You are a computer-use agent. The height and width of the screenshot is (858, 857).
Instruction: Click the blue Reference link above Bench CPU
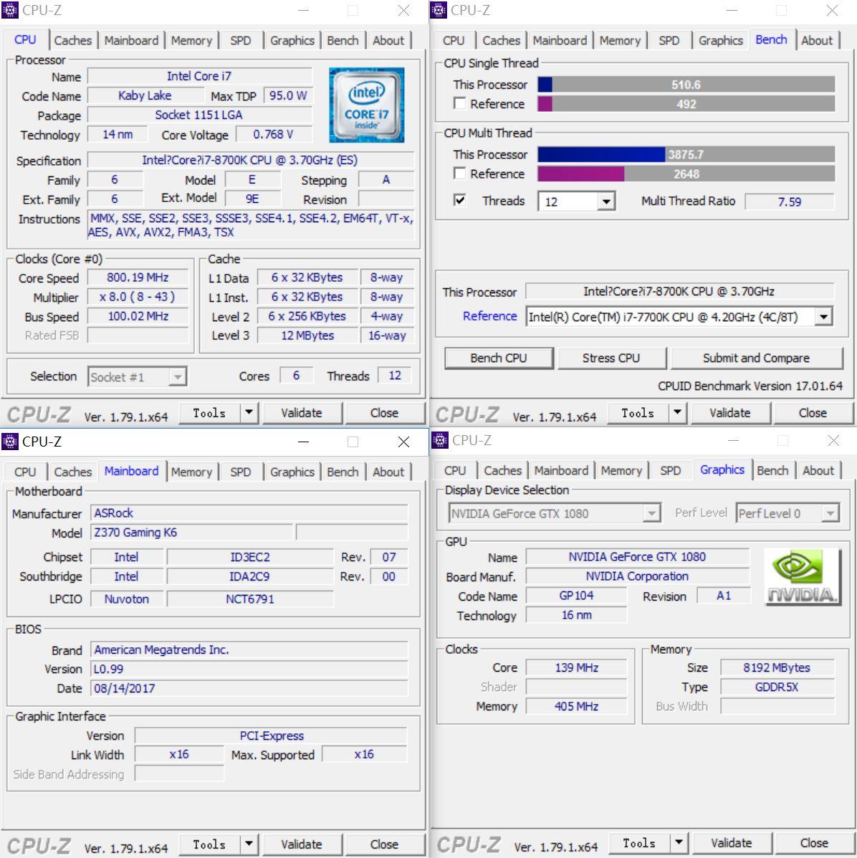click(489, 315)
